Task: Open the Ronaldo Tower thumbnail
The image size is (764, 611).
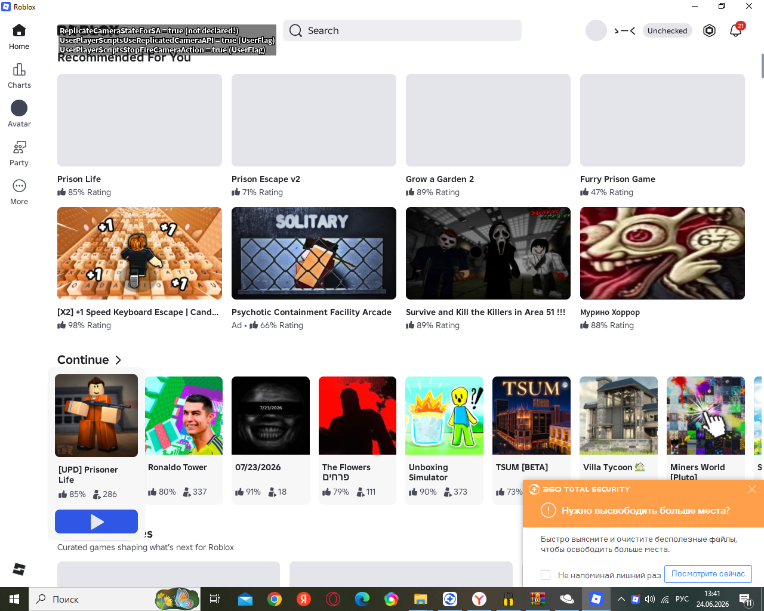Action: 183,415
